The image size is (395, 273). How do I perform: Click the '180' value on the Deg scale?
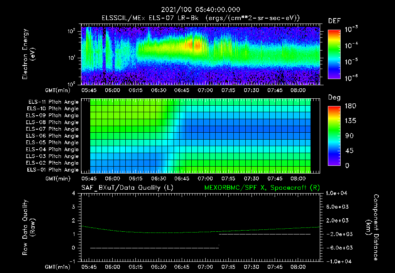coord(350,106)
